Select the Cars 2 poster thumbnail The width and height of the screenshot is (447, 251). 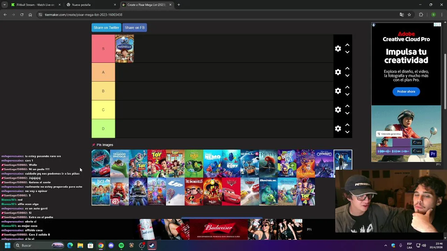[101, 163]
